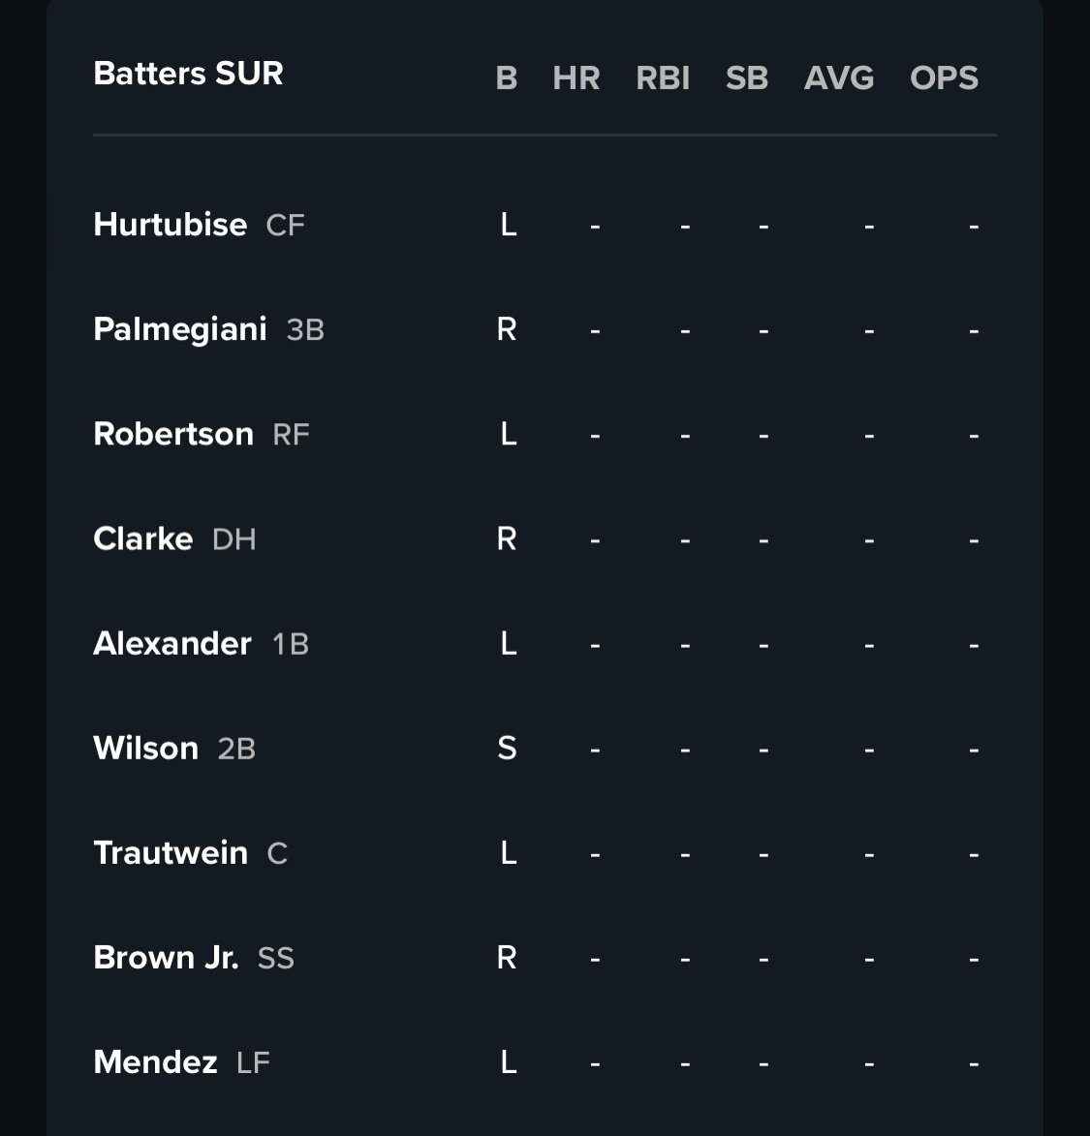The width and height of the screenshot is (1090, 1136).
Task: Open Hurtubise player profile
Action: click(x=170, y=225)
